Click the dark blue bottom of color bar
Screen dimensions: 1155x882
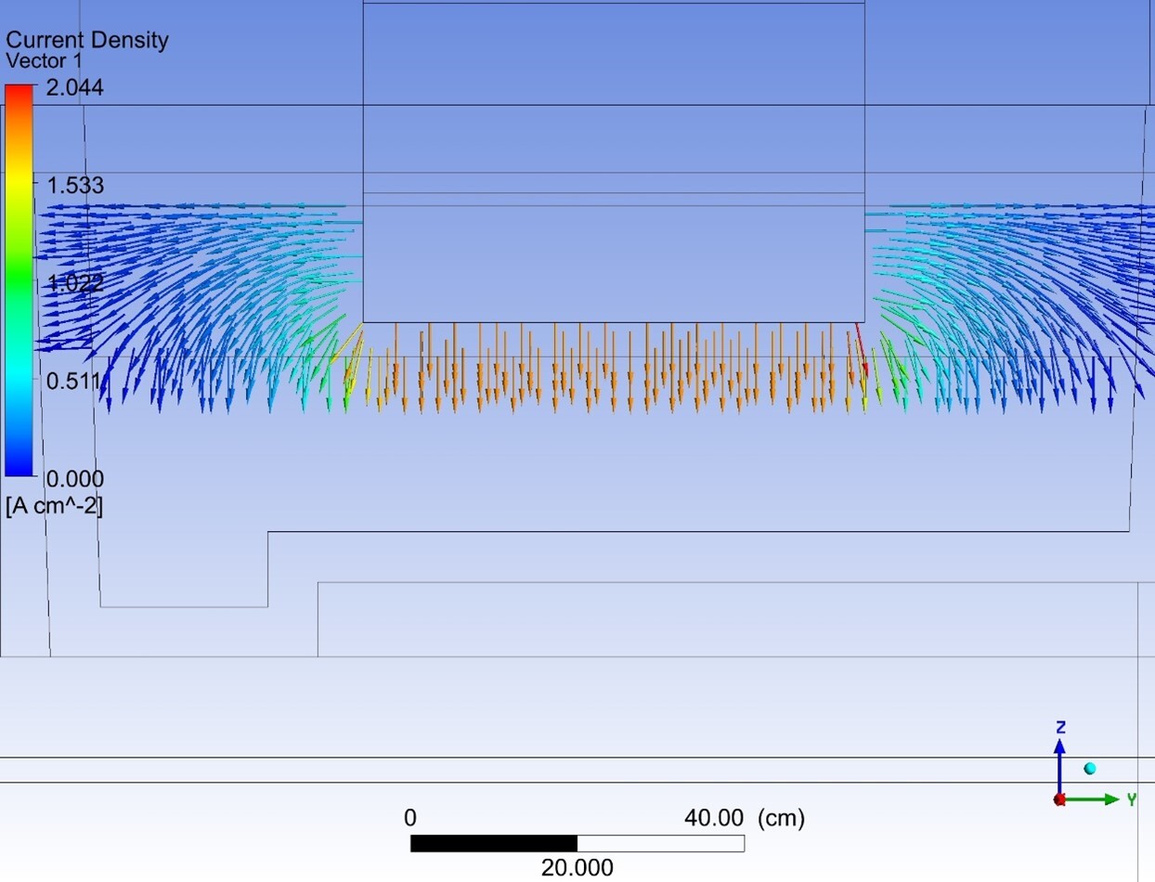coord(19,464)
